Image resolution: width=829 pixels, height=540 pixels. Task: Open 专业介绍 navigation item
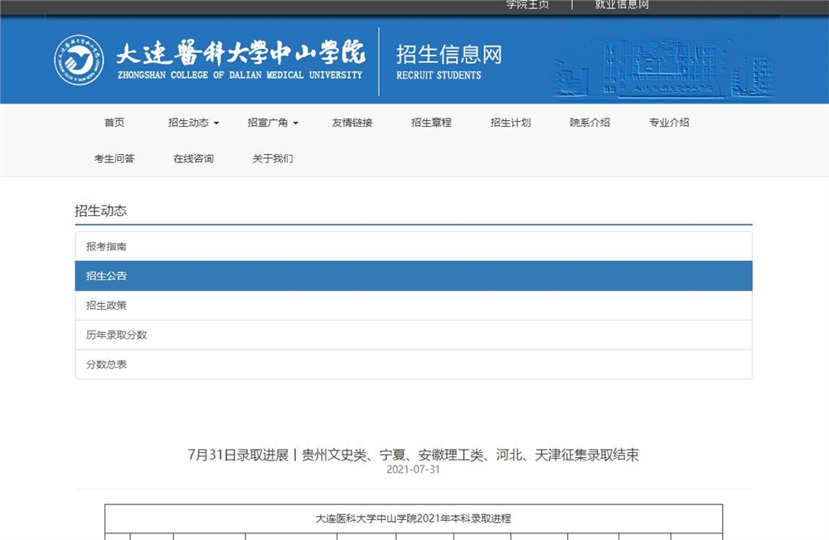click(x=669, y=123)
